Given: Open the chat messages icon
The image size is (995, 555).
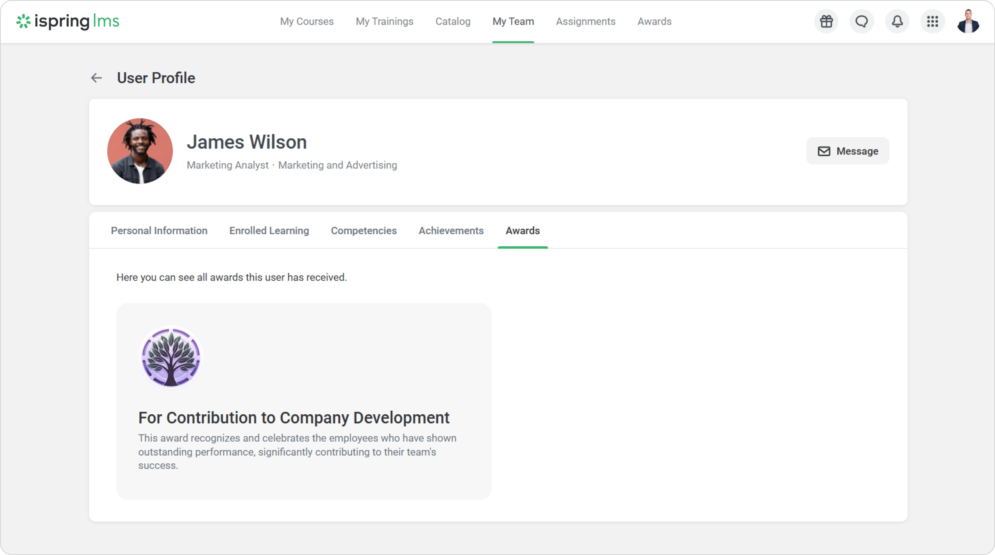Looking at the screenshot, I should click(861, 21).
